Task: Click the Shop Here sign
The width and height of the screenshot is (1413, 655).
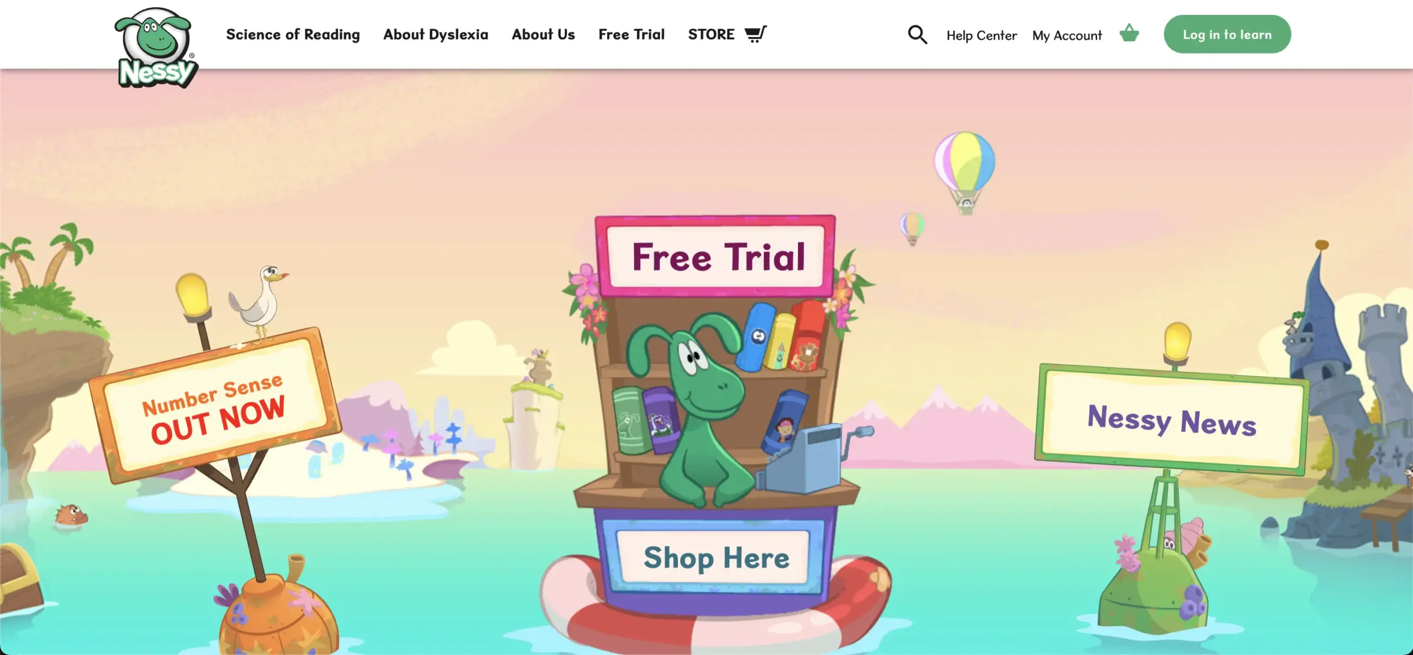Action: pyautogui.click(x=716, y=557)
